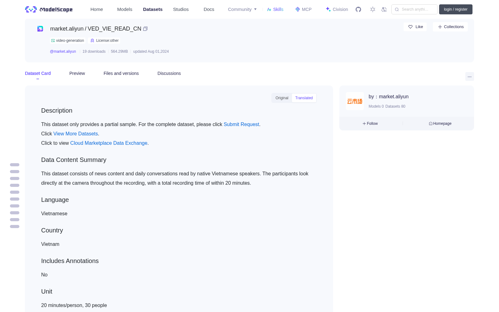
Task: Click the "Includes Annotations" heading
Action: (70, 261)
